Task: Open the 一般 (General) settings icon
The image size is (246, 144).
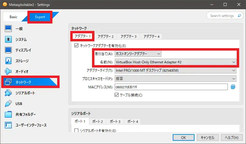Action: pyautogui.click(x=8, y=29)
